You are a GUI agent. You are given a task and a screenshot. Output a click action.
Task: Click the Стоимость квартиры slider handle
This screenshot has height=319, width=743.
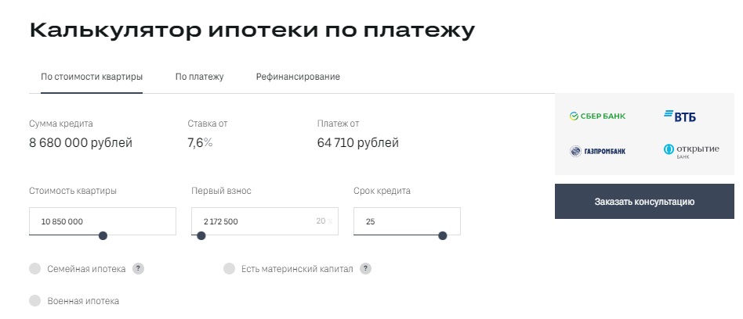[x=103, y=235]
